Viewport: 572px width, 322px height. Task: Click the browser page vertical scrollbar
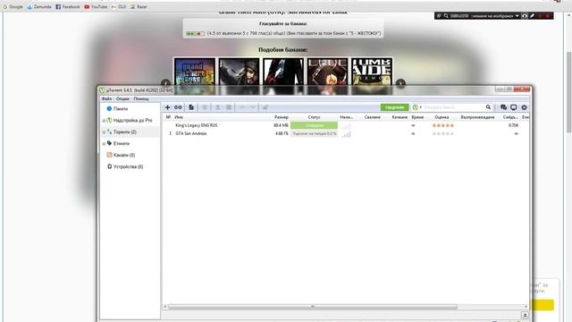pyautogui.click(x=568, y=92)
